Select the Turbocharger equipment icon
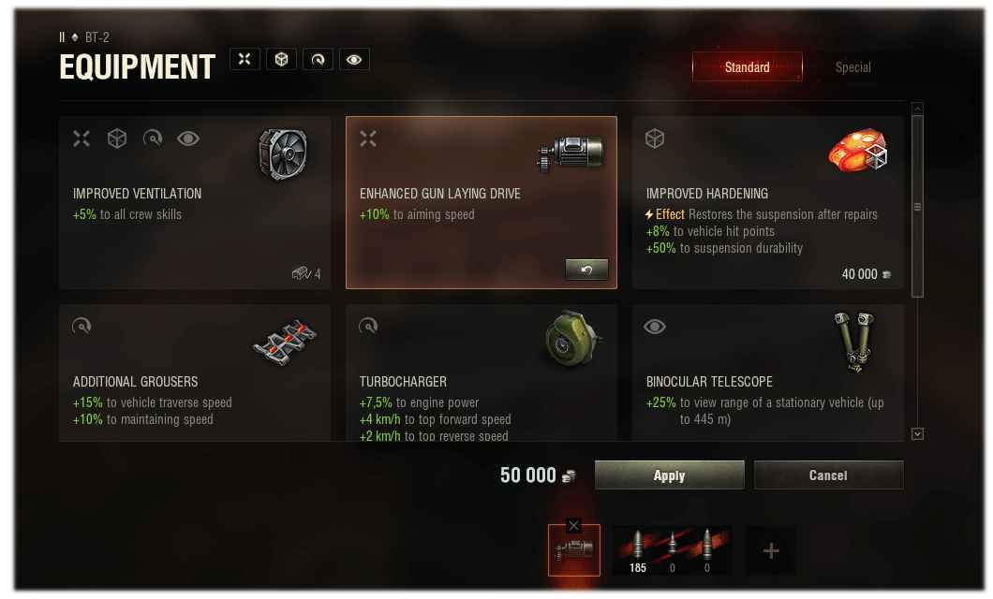The width and height of the screenshot is (993, 599). click(571, 339)
